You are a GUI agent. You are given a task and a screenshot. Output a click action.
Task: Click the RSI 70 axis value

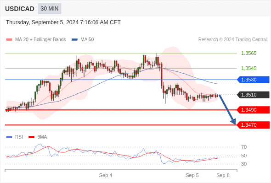pyautogui.click(x=244, y=147)
